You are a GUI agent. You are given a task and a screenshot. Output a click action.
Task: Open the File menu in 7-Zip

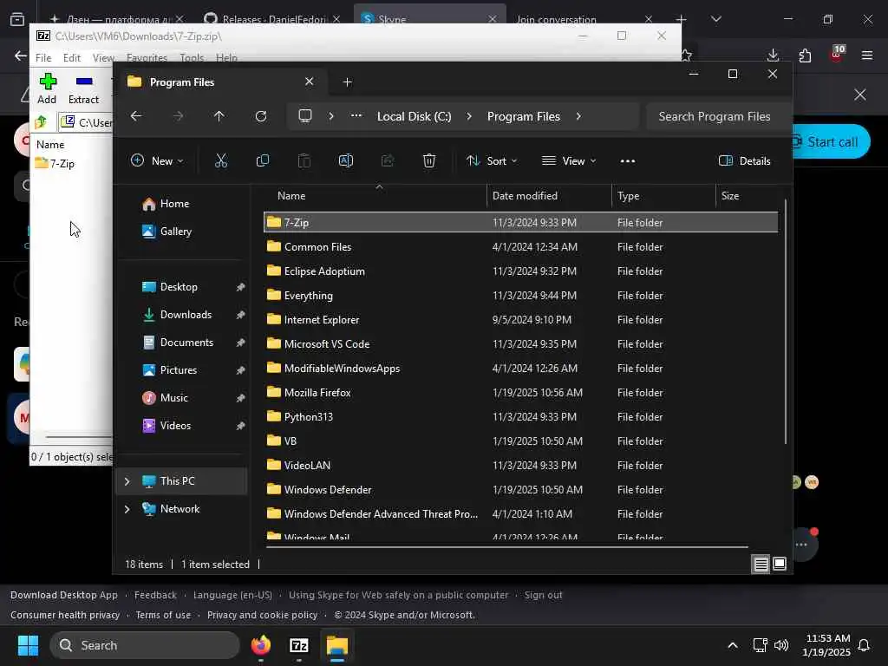pyautogui.click(x=43, y=58)
